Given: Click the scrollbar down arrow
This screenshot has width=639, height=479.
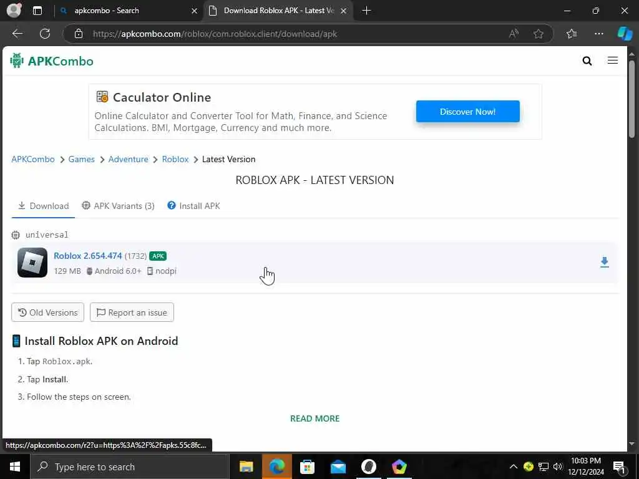Looking at the screenshot, I should click(632, 444).
